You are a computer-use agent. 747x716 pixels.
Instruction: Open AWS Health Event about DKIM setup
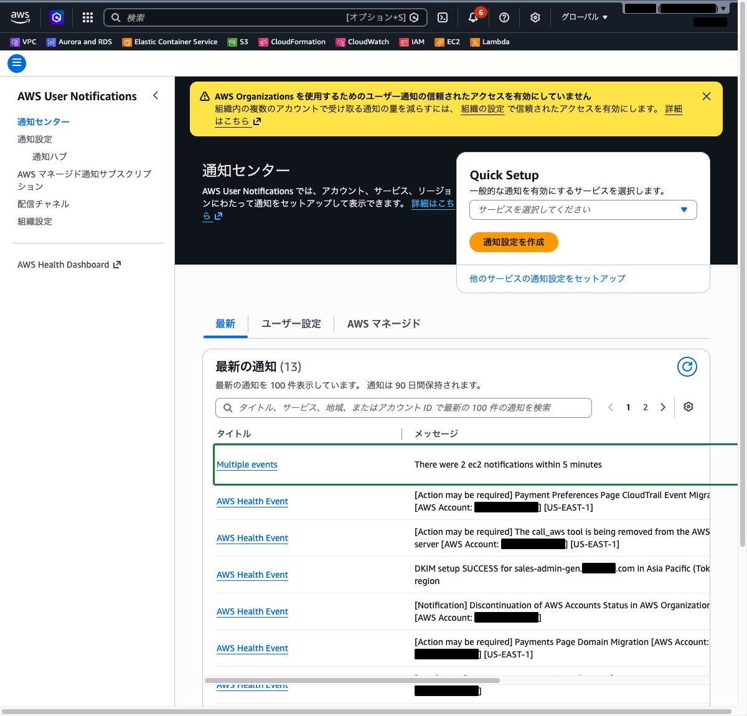coord(252,575)
